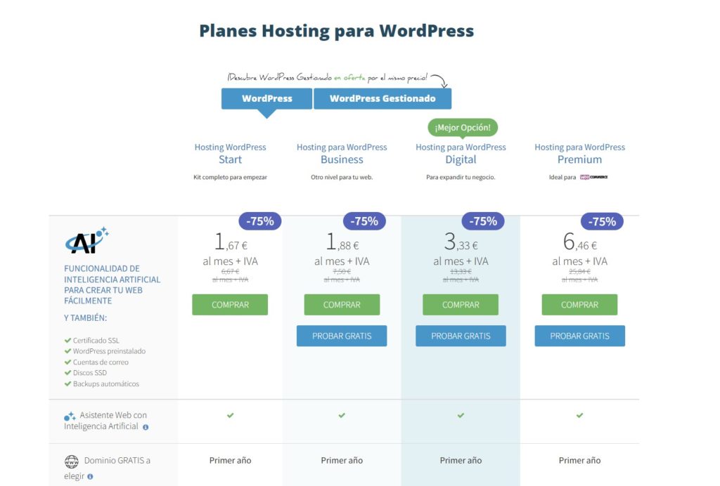Click the -75% badge on the Start plan
The image size is (720, 486).
pos(260,221)
